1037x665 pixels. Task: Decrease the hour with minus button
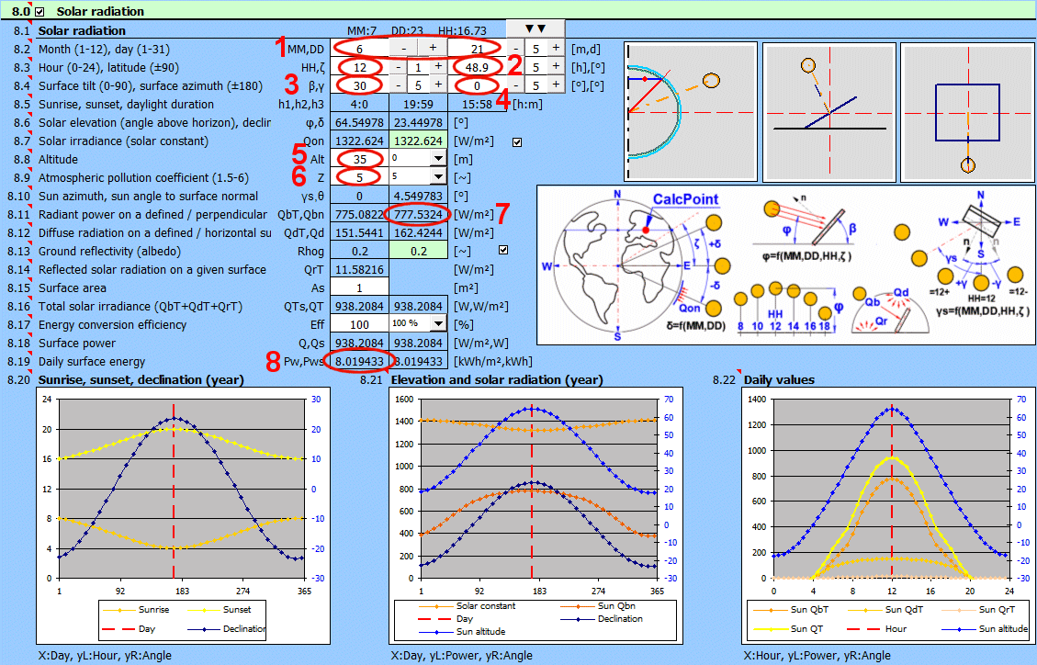click(x=398, y=67)
